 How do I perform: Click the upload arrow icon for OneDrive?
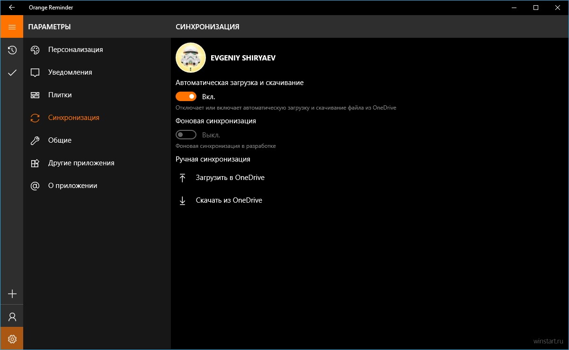tap(182, 178)
